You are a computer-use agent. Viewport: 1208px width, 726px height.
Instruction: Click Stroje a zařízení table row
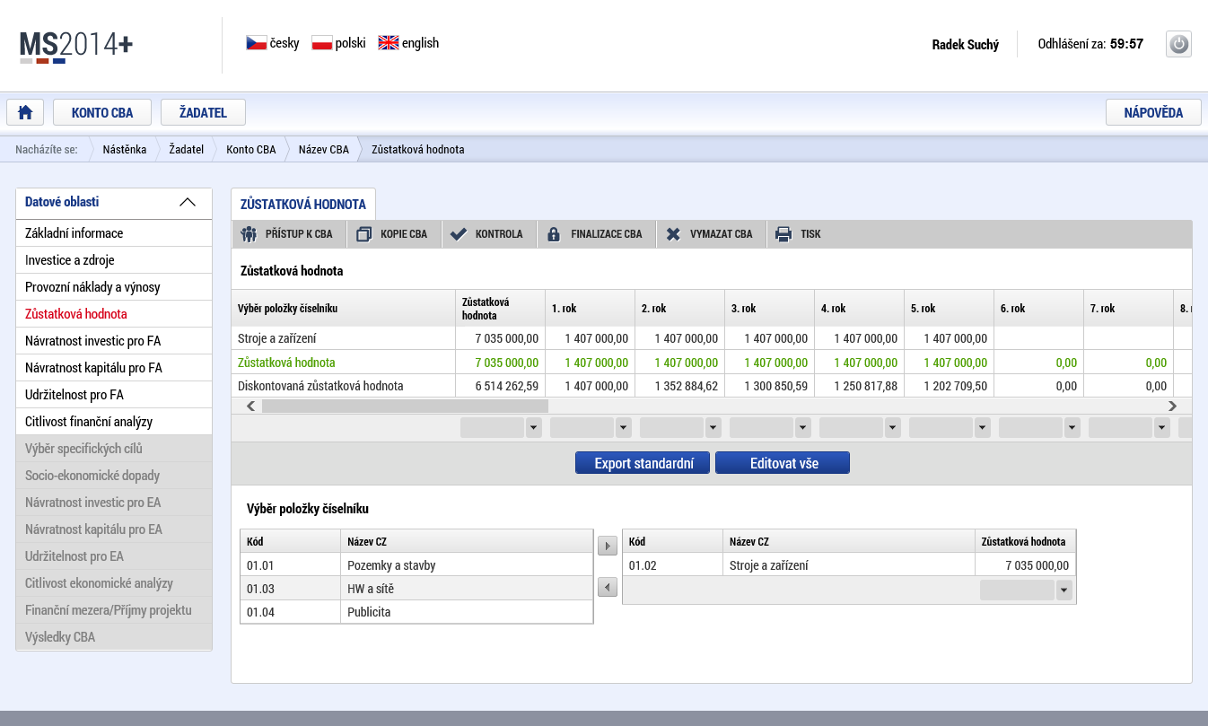711,338
